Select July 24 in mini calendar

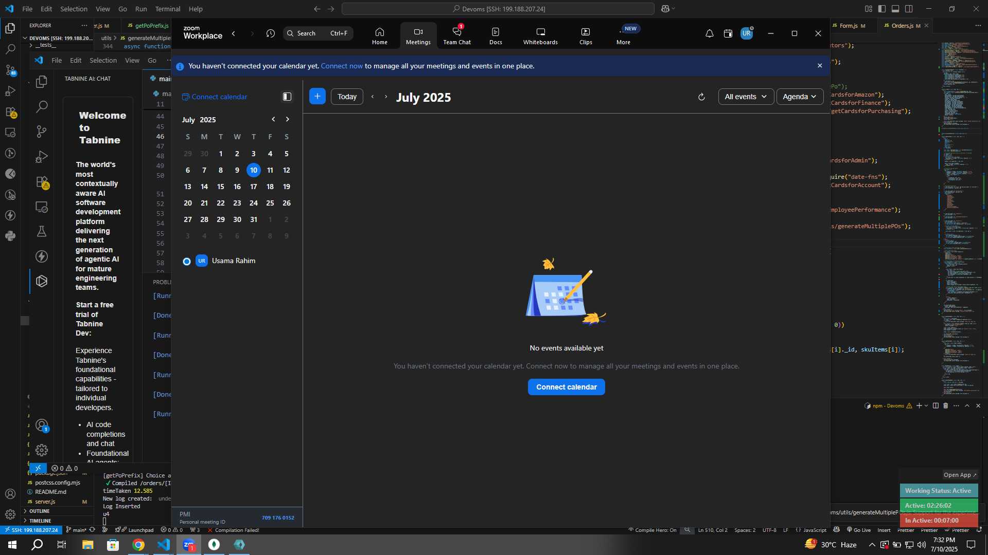[254, 203]
